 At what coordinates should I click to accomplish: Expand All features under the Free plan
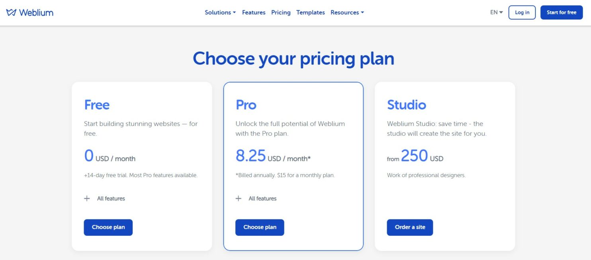[112, 198]
